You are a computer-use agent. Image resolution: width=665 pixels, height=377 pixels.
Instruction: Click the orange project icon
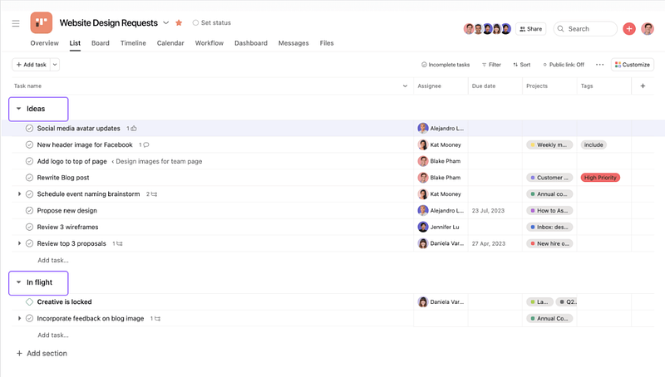pyautogui.click(x=41, y=22)
